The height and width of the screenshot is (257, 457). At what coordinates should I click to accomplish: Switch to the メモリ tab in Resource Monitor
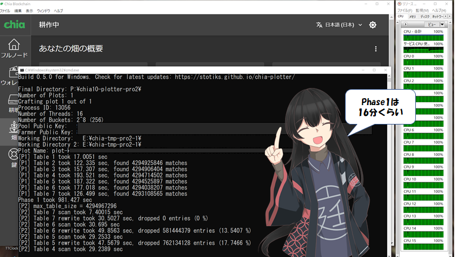point(412,17)
